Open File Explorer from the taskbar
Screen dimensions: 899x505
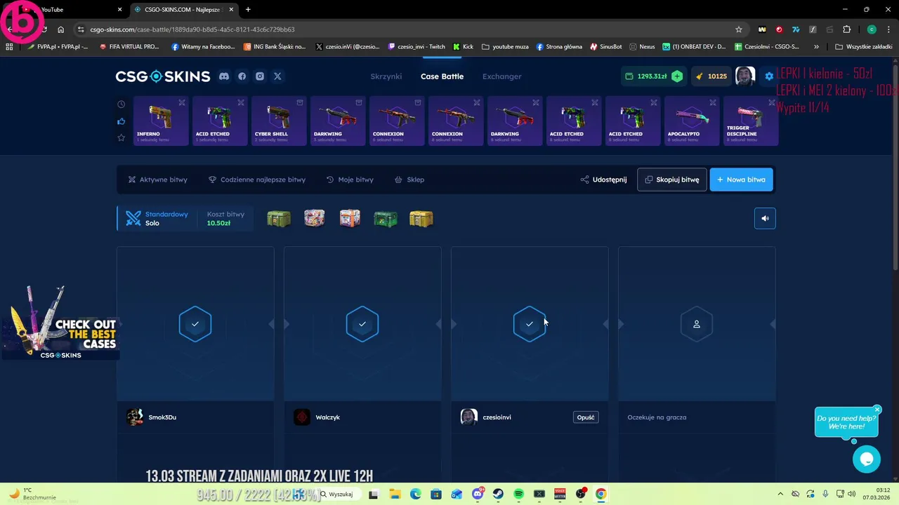395,494
